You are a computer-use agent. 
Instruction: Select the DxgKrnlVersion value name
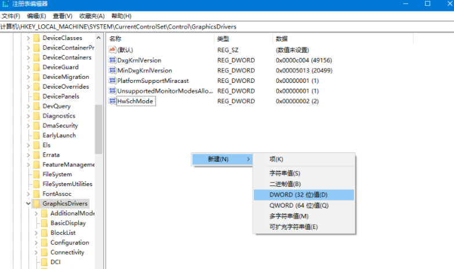point(139,60)
